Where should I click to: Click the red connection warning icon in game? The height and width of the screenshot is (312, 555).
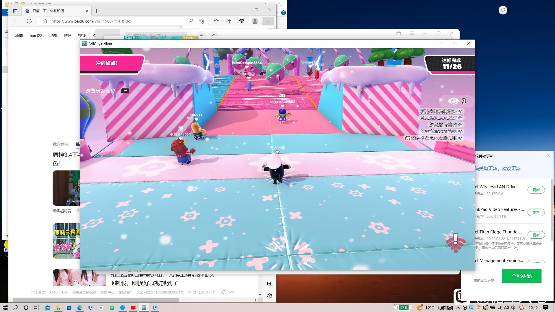click(x=456, y=243)
